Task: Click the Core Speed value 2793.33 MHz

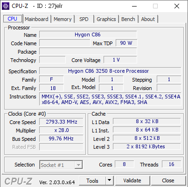Action: pyautogui.click(x=61, y=122)
